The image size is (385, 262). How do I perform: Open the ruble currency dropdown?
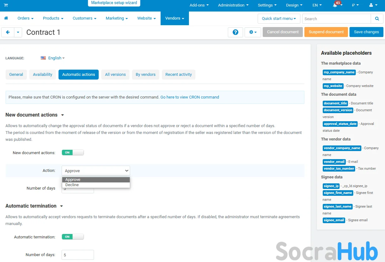tap(355, 5)
